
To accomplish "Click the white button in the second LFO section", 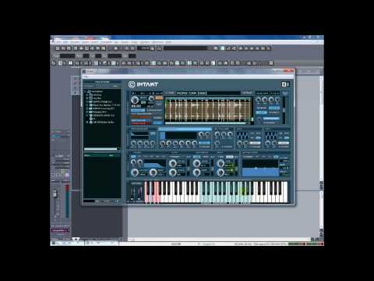I will [x=284, y=143].
